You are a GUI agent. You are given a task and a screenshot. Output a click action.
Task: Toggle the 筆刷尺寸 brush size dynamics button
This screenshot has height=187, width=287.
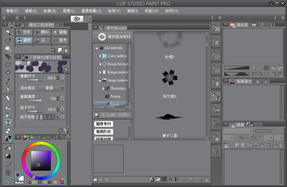click(62, 78)
